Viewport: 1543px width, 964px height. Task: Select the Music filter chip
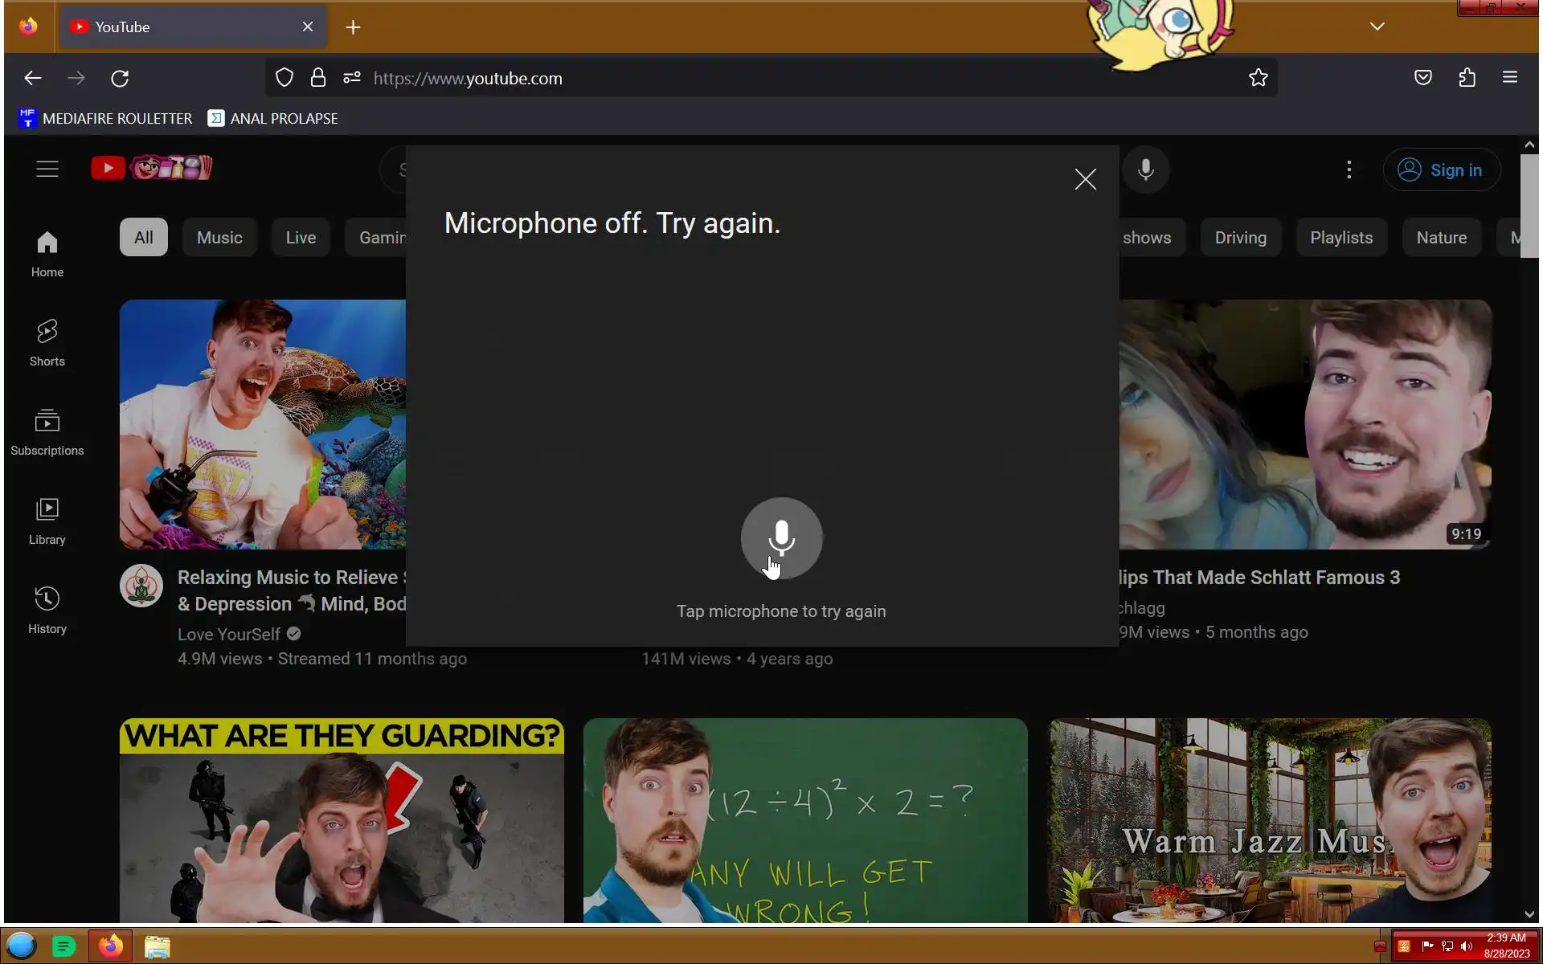[219, 238]
